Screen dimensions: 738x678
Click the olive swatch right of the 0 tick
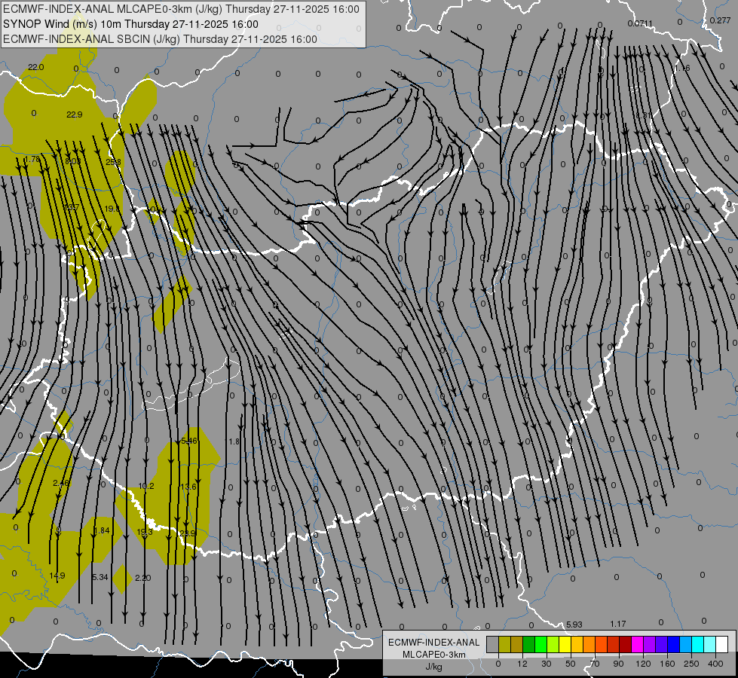[x=504, y=644]
